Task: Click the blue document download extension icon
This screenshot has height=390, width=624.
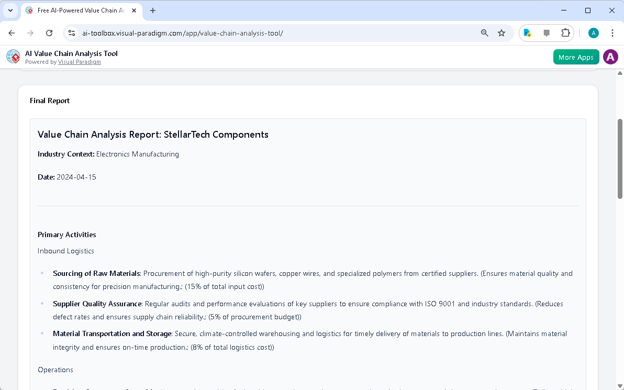Action: (x=527, y=32)
